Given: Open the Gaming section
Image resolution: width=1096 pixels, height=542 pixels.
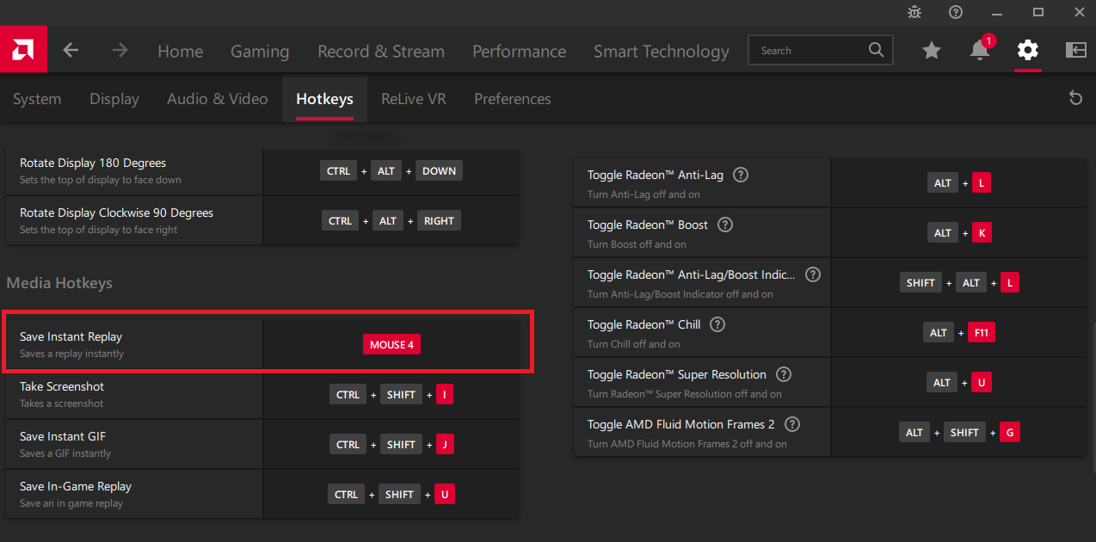Looking at the screenshot, I should [259, 52].
